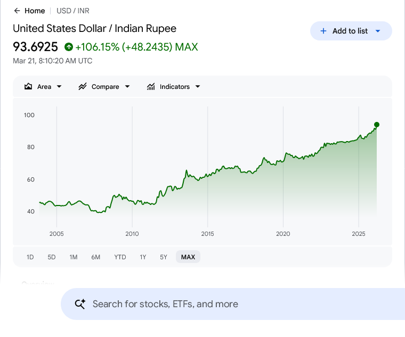Click the search sparkle magnifier icon
Screen dimensions: 405x337
[x=80, y=304]
